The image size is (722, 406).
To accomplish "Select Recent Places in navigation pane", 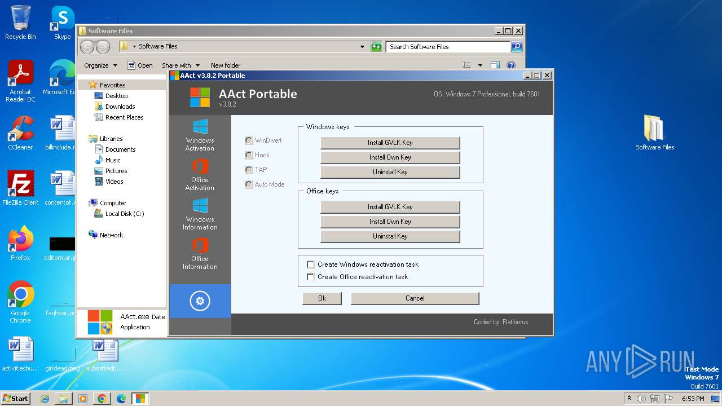I will click(124, 117).
